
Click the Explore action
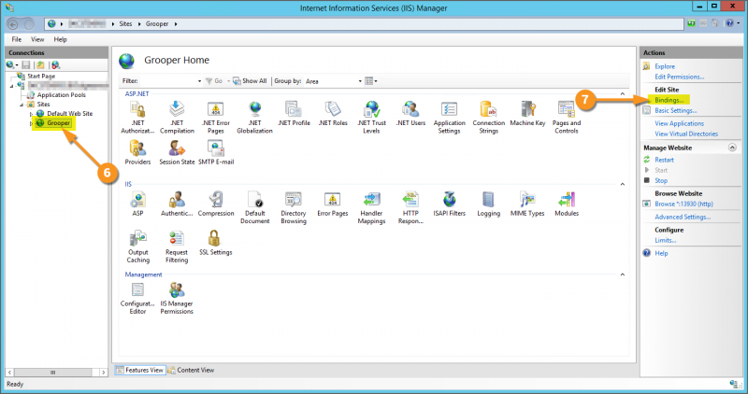tap(665, 66)
